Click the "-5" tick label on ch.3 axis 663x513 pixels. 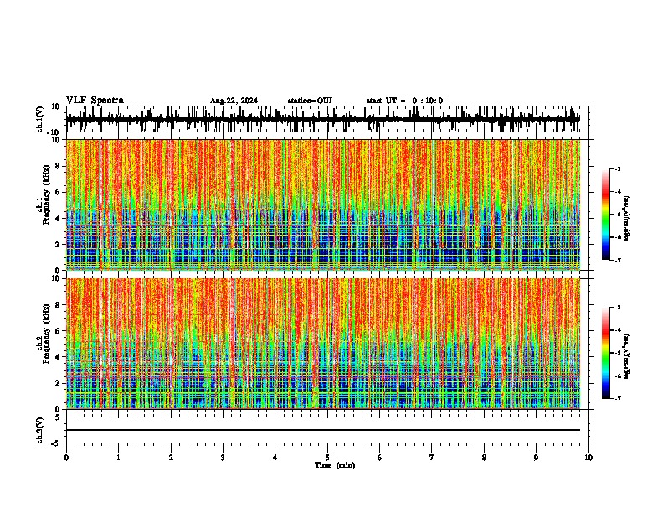57,443
